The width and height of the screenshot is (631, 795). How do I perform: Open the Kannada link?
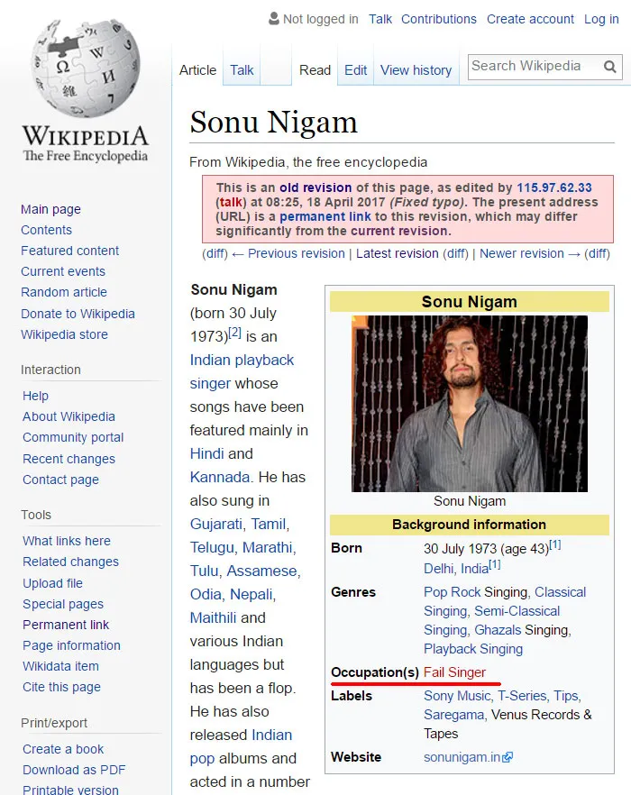(x=220, y=477)
